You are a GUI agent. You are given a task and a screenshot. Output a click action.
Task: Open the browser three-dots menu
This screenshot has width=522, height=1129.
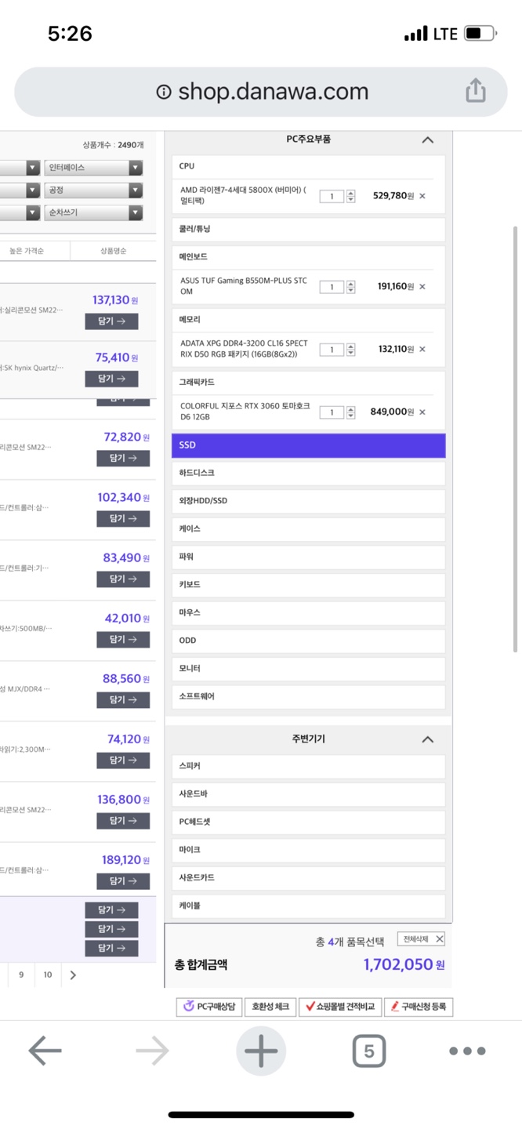tap(467, 1051)
